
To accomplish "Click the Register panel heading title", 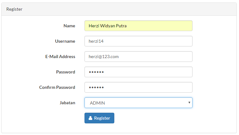I will click(14, 9).
